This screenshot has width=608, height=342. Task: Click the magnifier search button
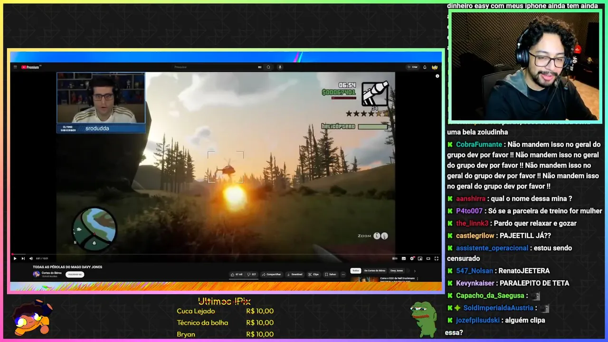click(268, 67)
